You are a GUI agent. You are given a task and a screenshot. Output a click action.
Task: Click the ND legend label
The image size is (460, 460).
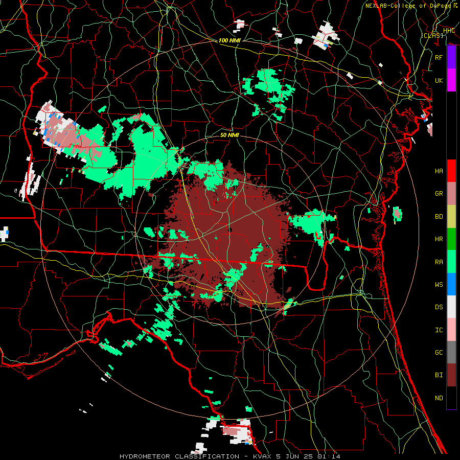439,398
